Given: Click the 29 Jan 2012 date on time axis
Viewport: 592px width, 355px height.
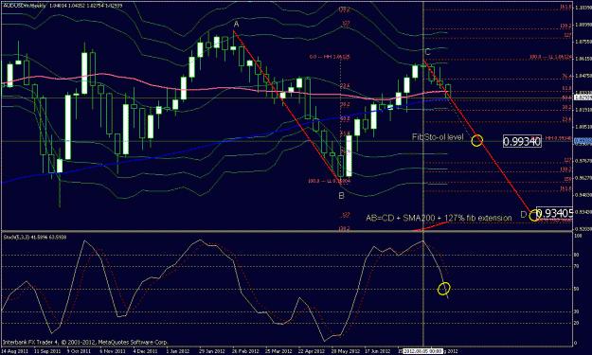Looking at the screenshot, I should tap(212, 351).
